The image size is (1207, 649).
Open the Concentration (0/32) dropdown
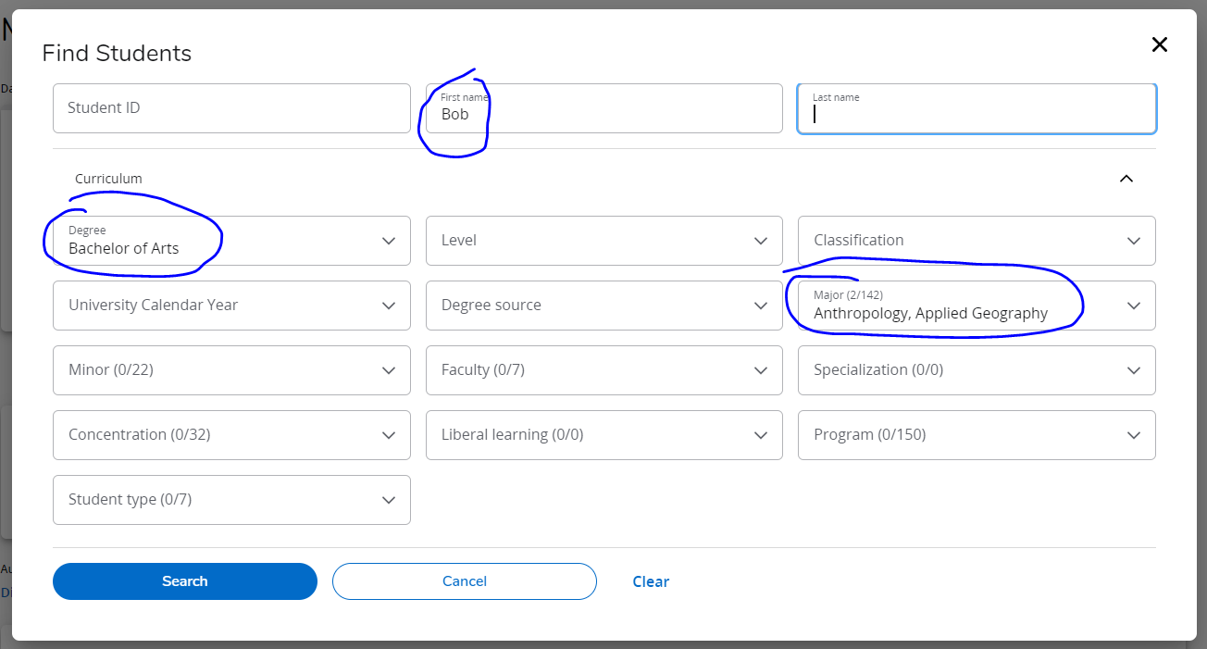231,435
